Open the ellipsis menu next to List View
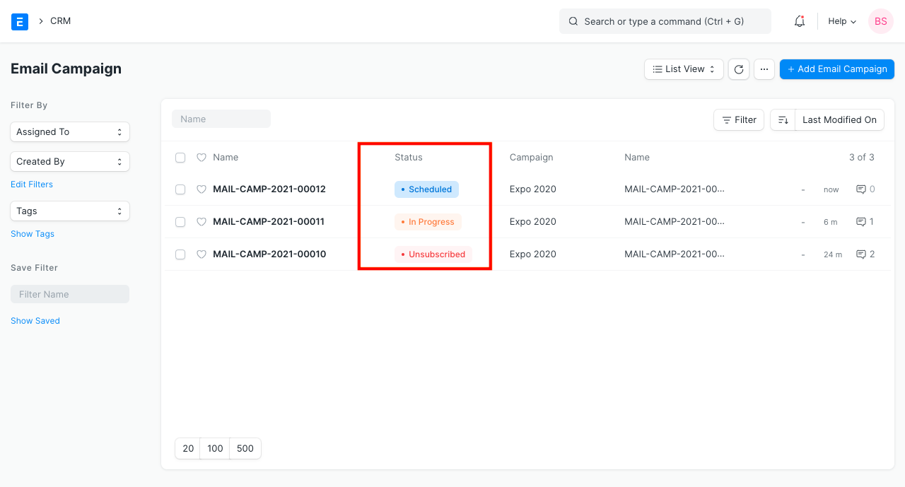 764,69
